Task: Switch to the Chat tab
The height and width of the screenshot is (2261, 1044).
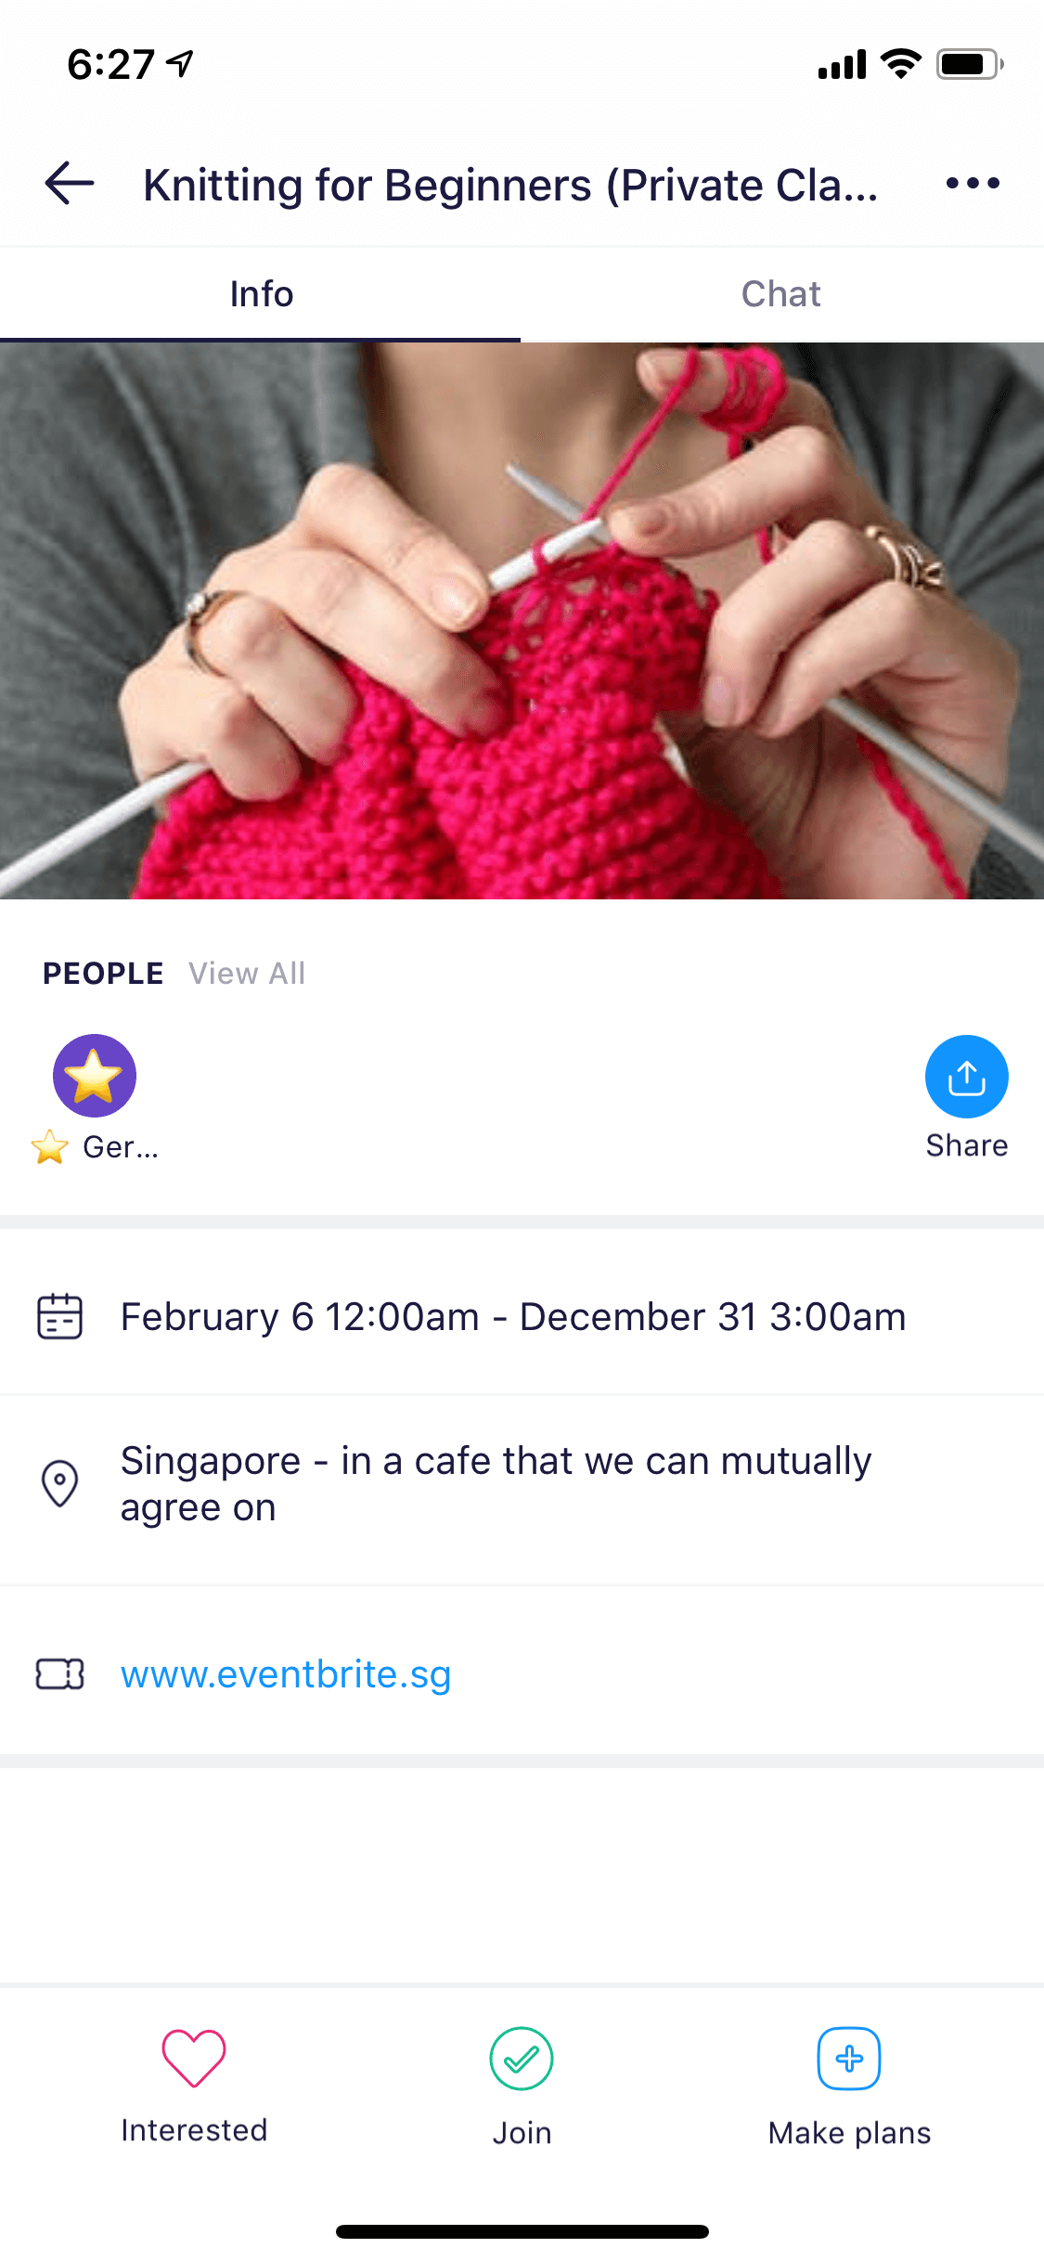Action: [781, 294]
